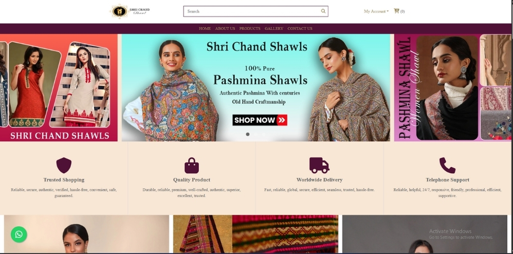Open the PRODUCTS menu
The height and width of the screenshot is (254, 513).
[x=250, y=28]
